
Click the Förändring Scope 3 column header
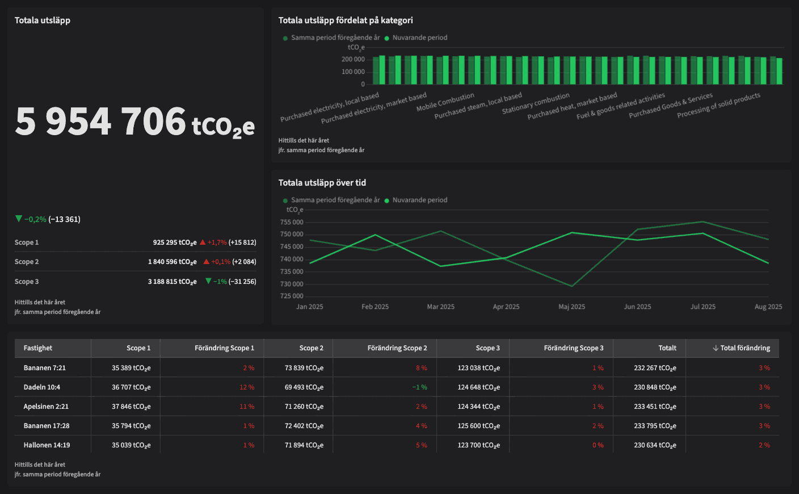pos(573,348)
